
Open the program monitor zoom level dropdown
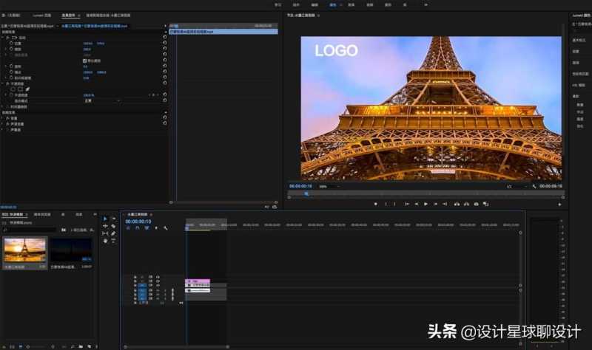coord(324,186)
